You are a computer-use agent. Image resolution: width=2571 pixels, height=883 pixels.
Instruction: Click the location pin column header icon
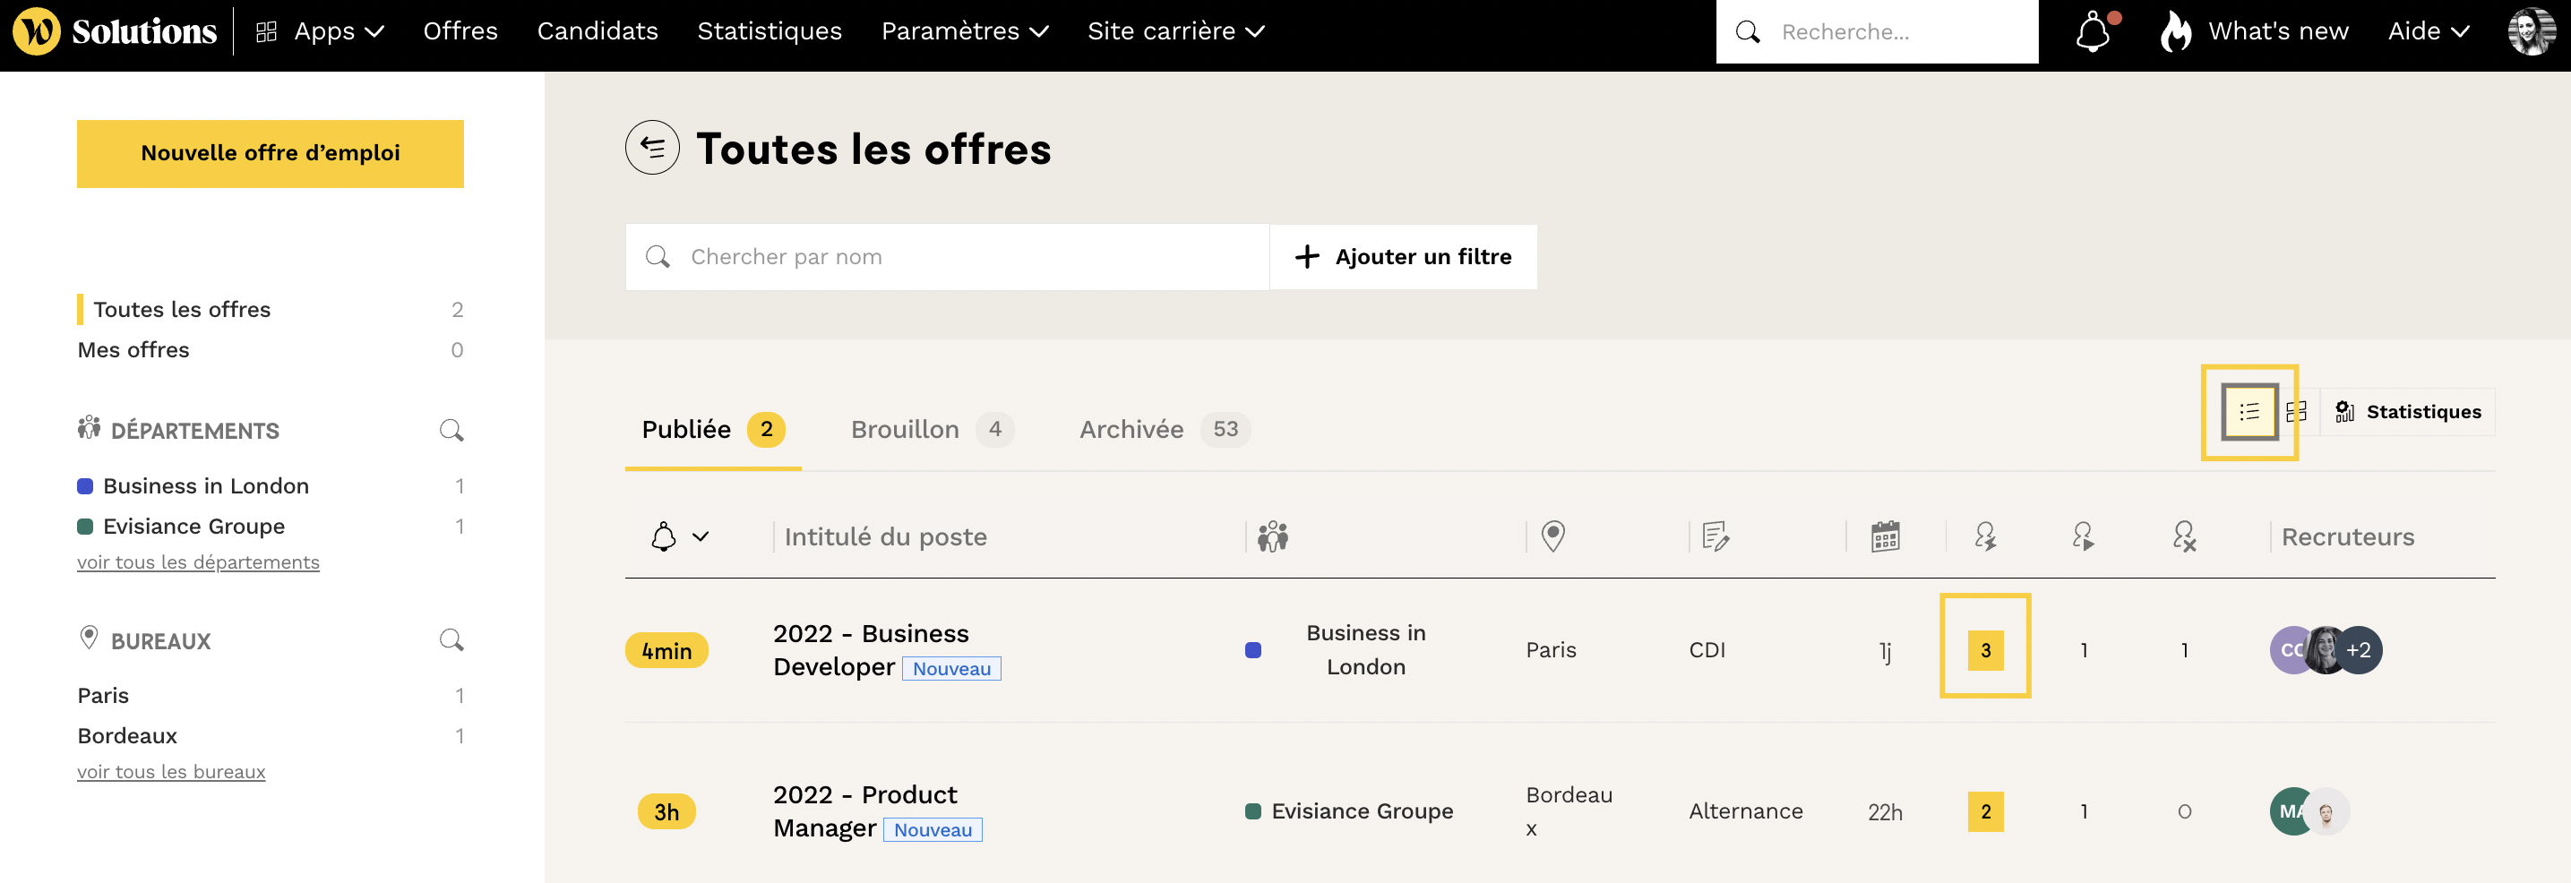pos(1552,536)
